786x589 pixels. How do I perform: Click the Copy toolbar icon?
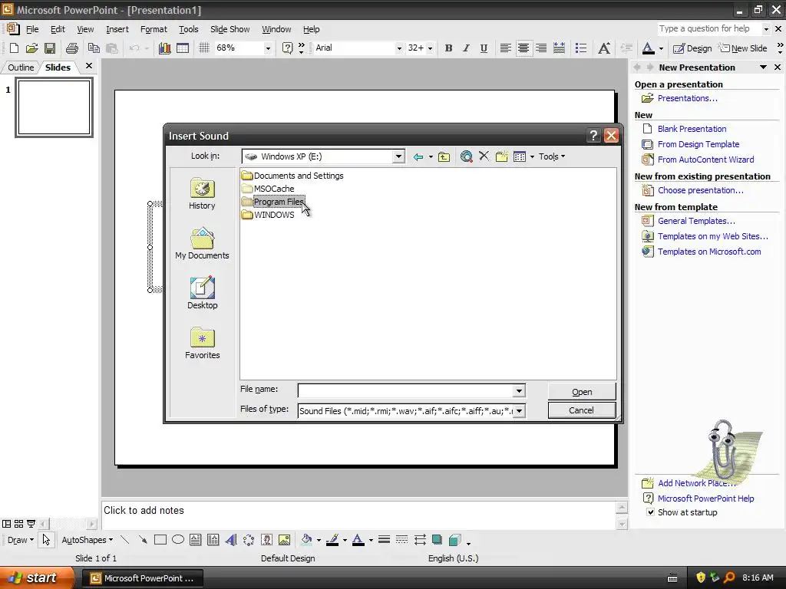pos(94,48)
